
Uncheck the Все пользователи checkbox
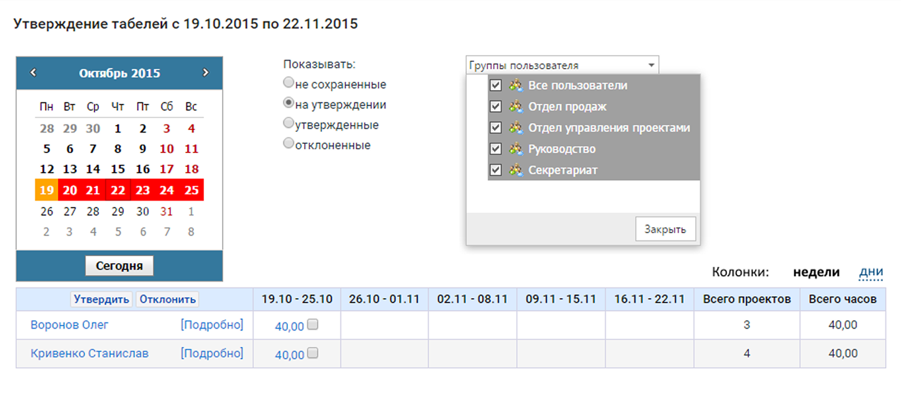496,86
